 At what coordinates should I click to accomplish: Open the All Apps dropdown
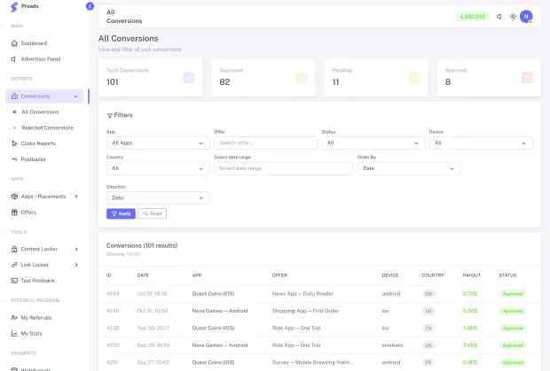tap(158, 143)
